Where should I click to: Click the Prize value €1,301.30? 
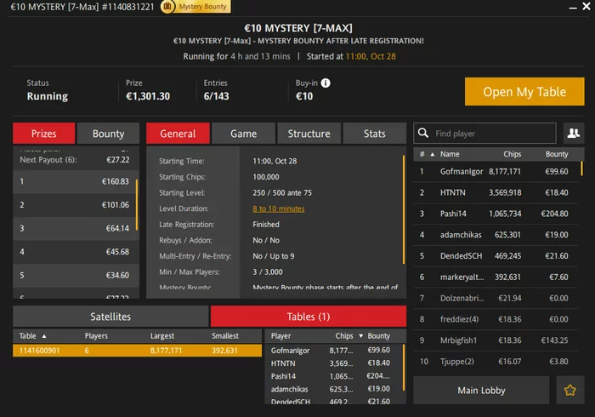(148, 96)
